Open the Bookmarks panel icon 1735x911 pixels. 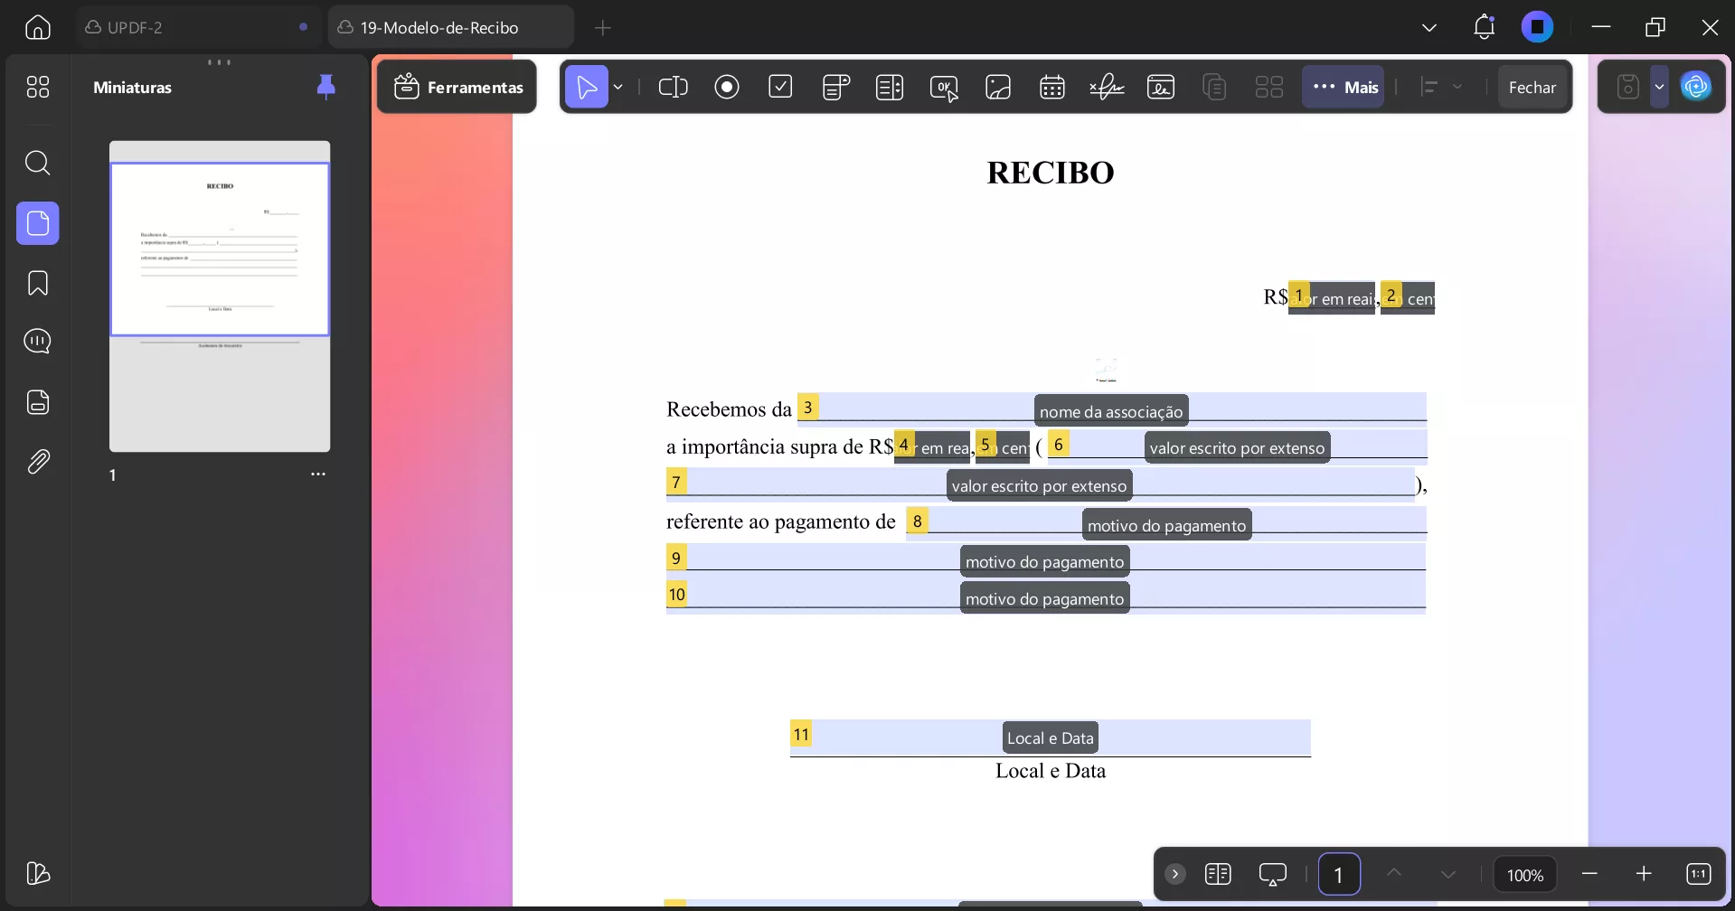(38, 283)
